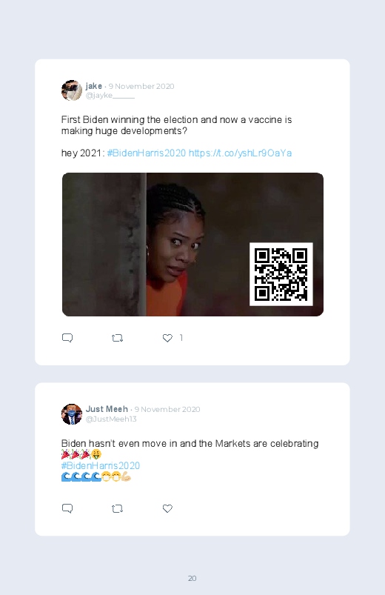Click the QR code on the image

click(281, 274)
